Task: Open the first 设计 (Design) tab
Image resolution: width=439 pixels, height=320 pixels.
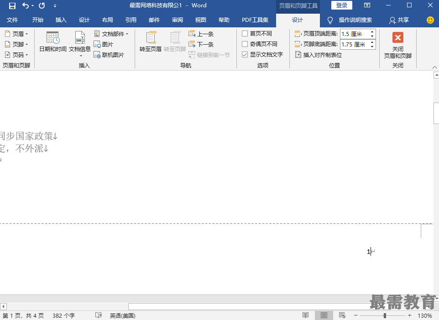Action: (84, 20)
